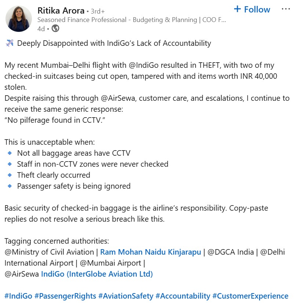
Task: Open the three-dot post options menu
Action: [285, 9]
